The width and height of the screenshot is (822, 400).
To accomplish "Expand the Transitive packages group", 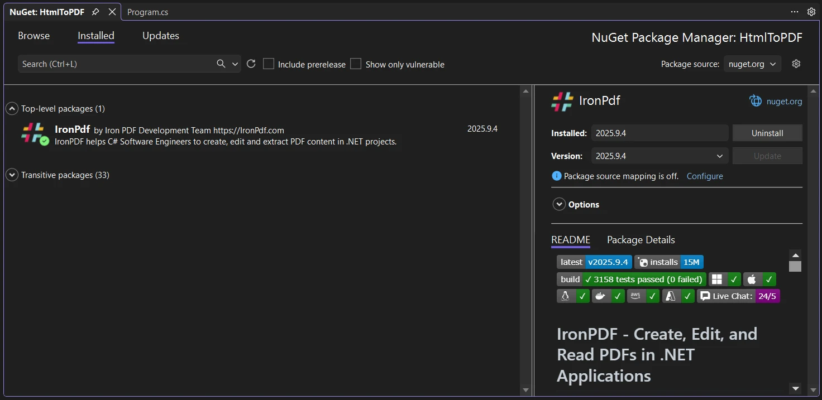I will [12, 175].
